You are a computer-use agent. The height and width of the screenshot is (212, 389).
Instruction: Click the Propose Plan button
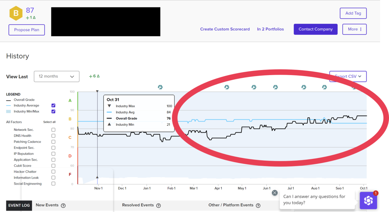click(x=26, y=30)
